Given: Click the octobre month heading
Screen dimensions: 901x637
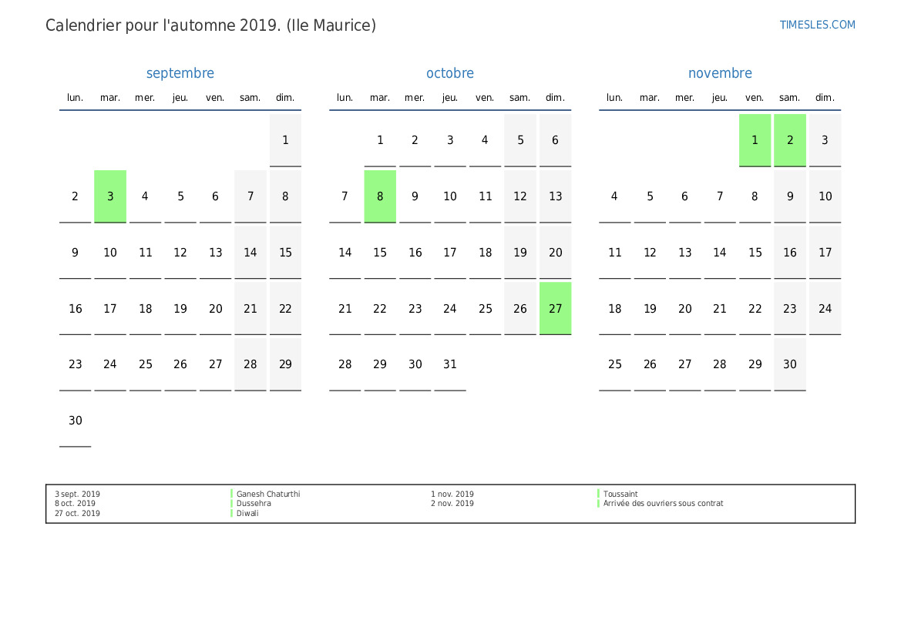Looking at the screenshot, I should point(450,73).
